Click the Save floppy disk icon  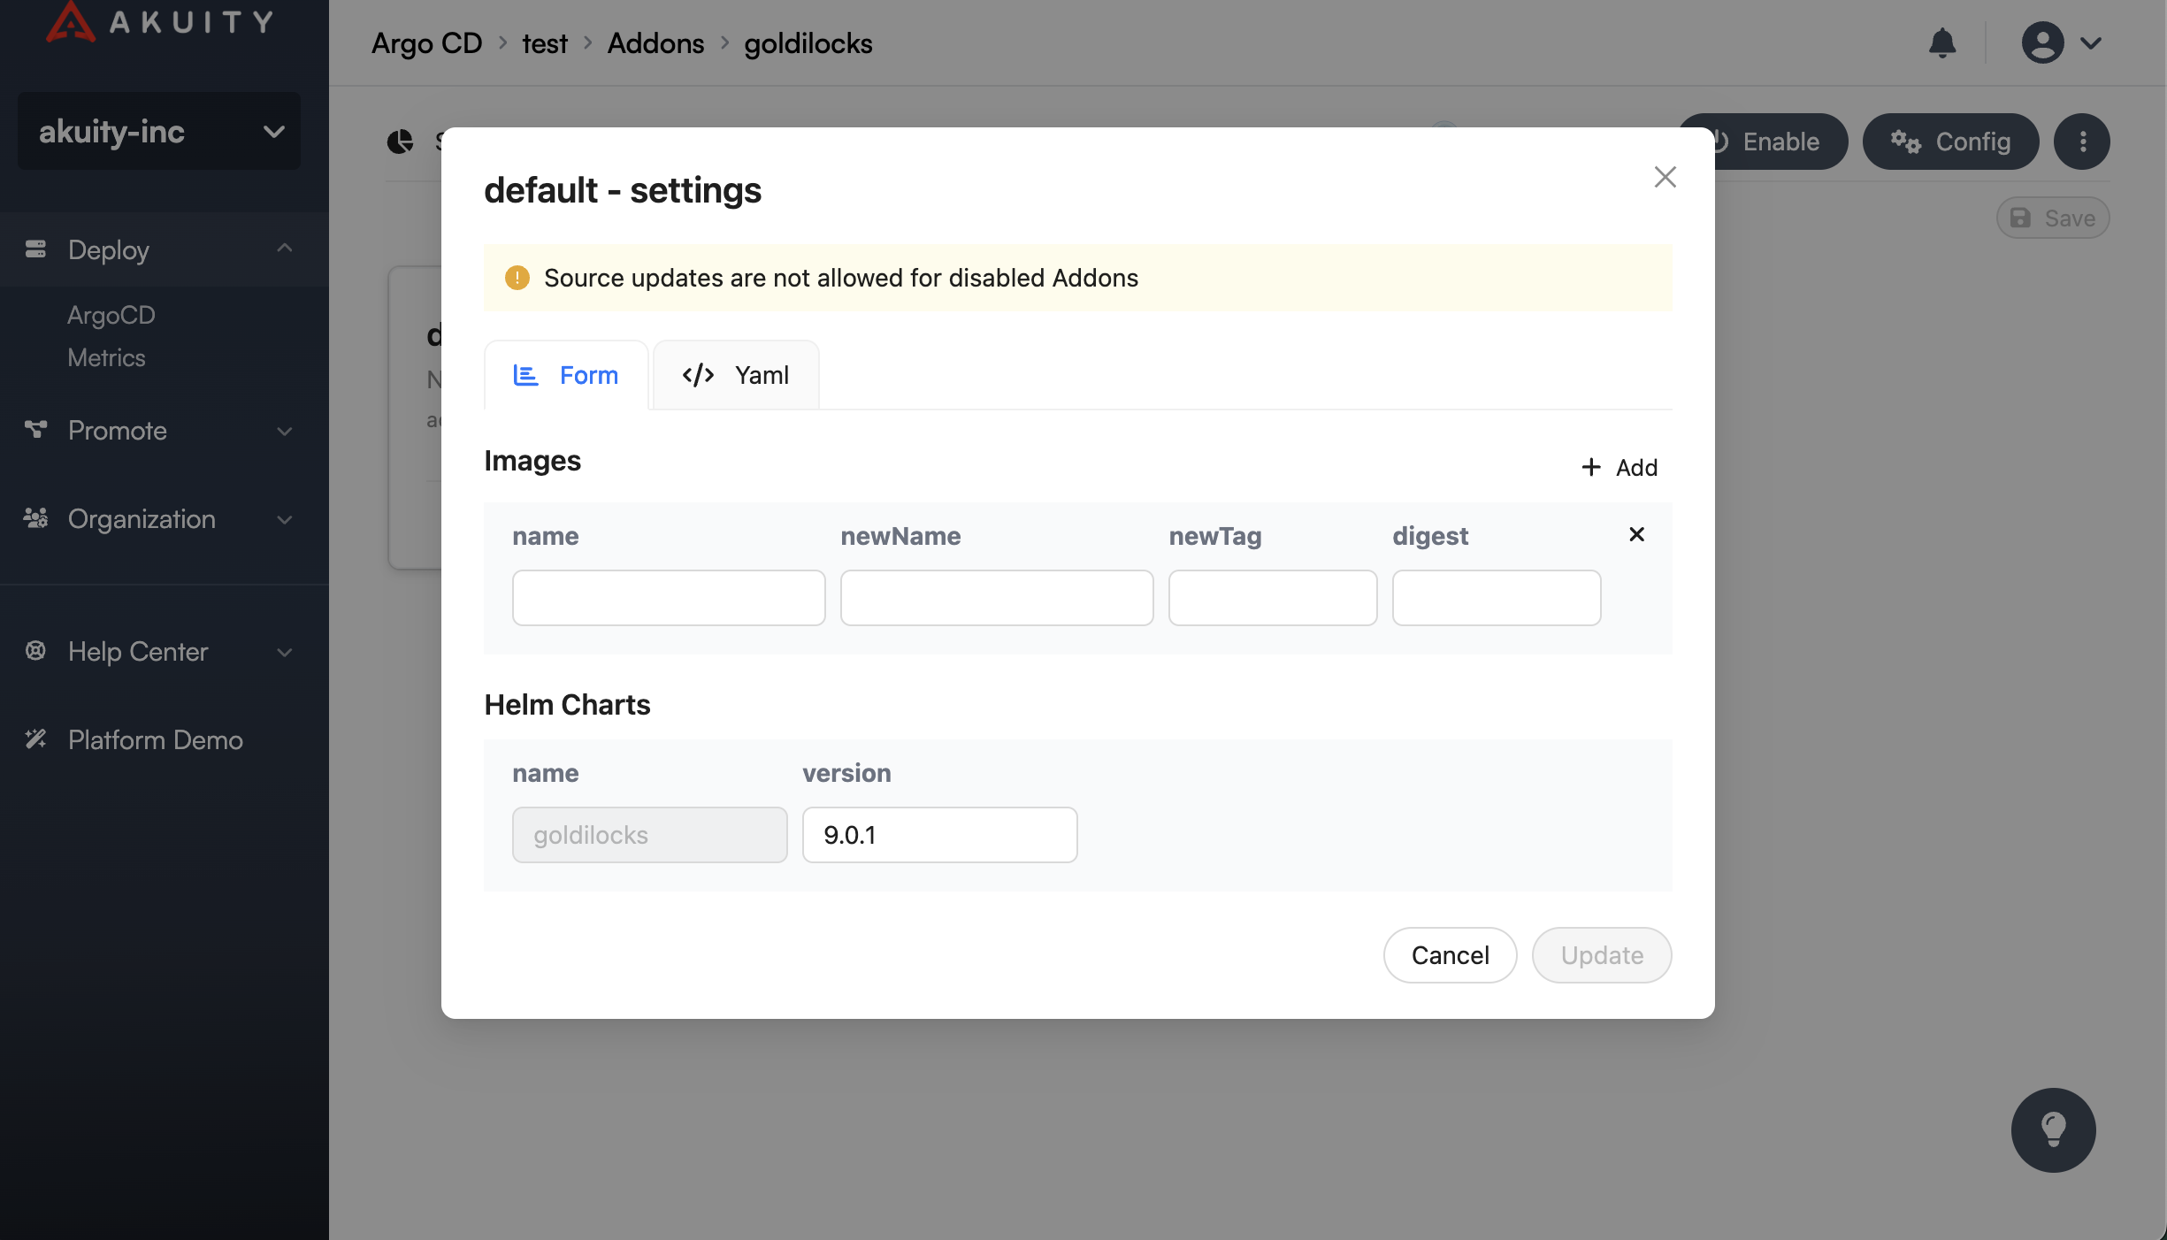[2020, 218]
